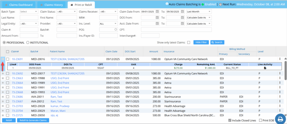Screen dimensions: 287x124
Task: Open calendar picker for Claim Date From
Action: (x=157, y=11)
